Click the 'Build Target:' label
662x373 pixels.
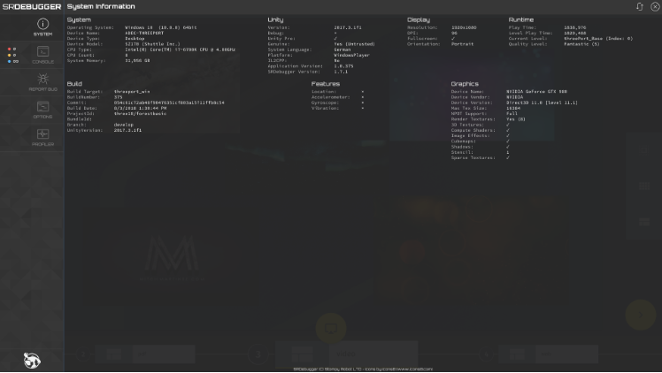(x=84, y=91)
